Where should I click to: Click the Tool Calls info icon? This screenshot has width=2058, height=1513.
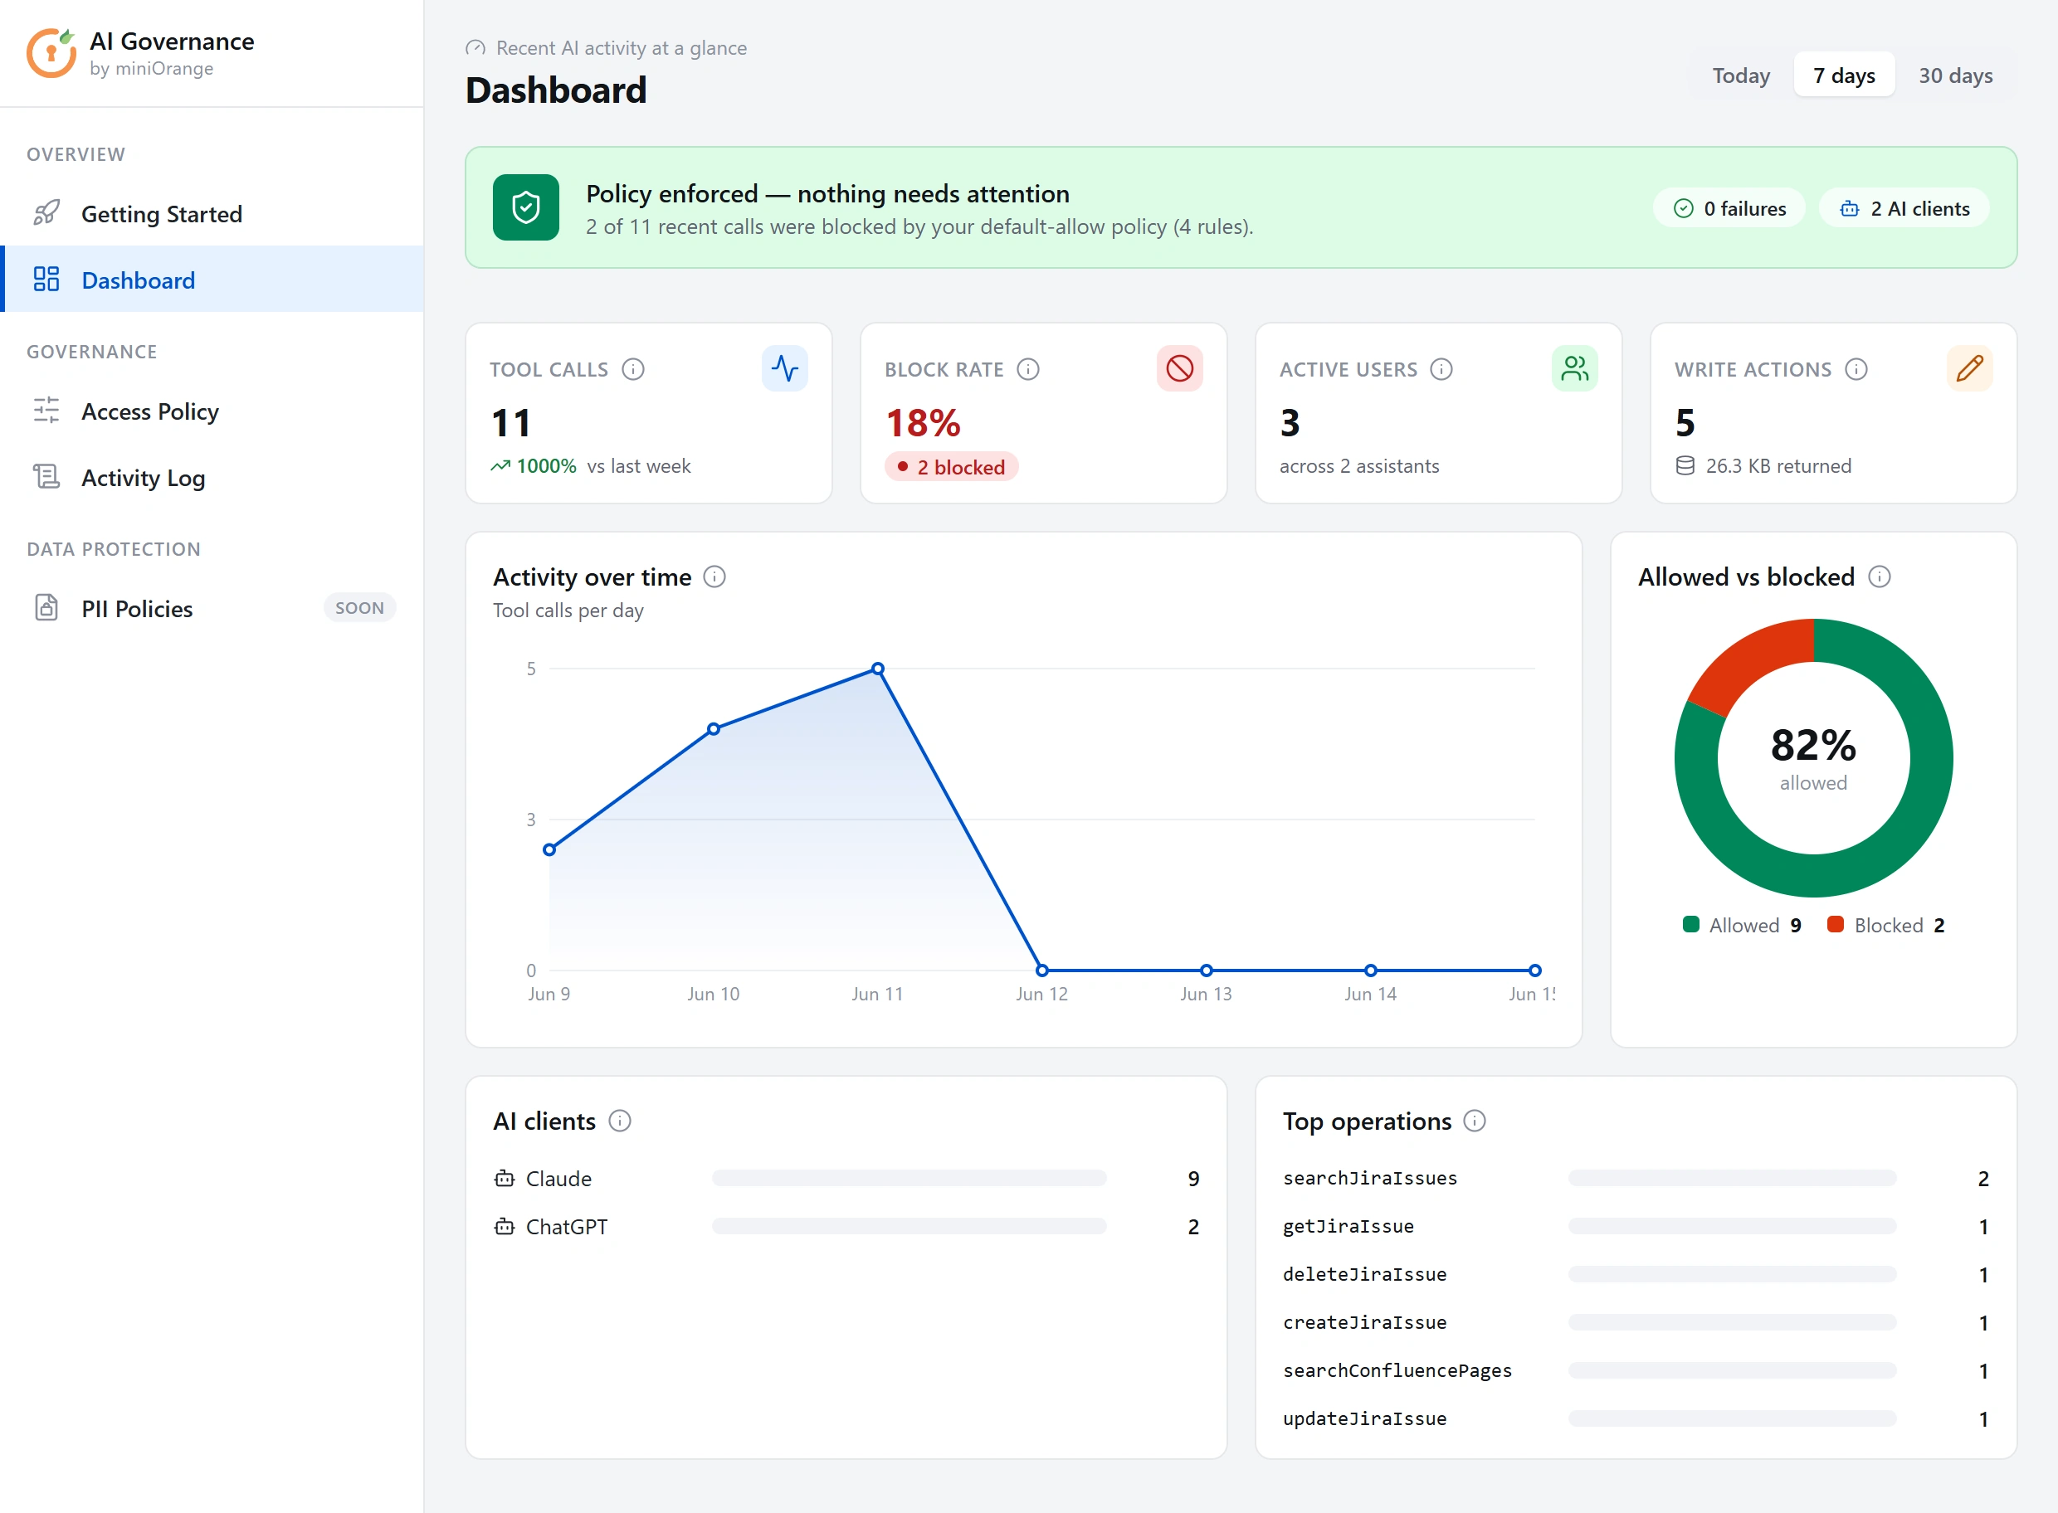pos(633,369)
